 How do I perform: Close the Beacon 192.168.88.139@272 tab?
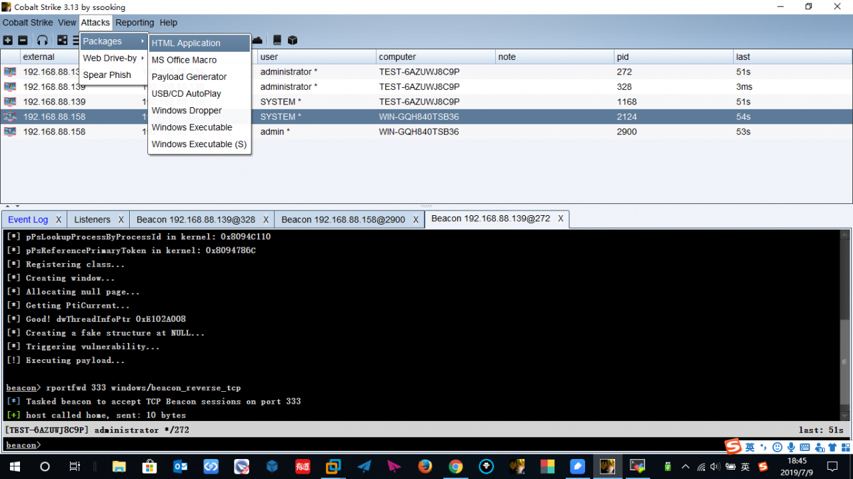[x=560, y=219]
